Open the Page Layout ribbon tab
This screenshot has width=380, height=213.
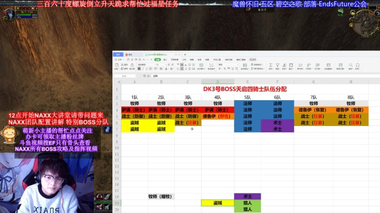175,60
